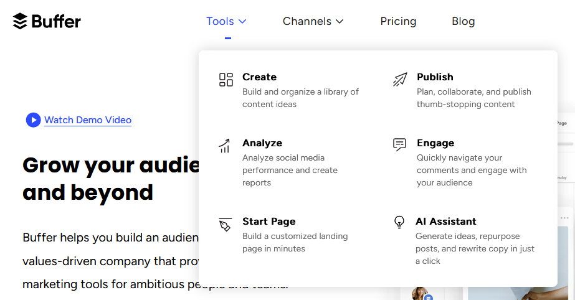Image resolution: width=575 pixels, height=300 pixels.
Task: Select the Create tool heading
Action: coord(259,77)
